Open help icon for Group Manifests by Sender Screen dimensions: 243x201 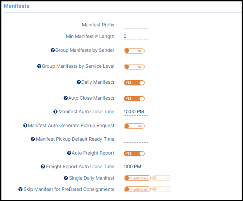coord(53,50)
